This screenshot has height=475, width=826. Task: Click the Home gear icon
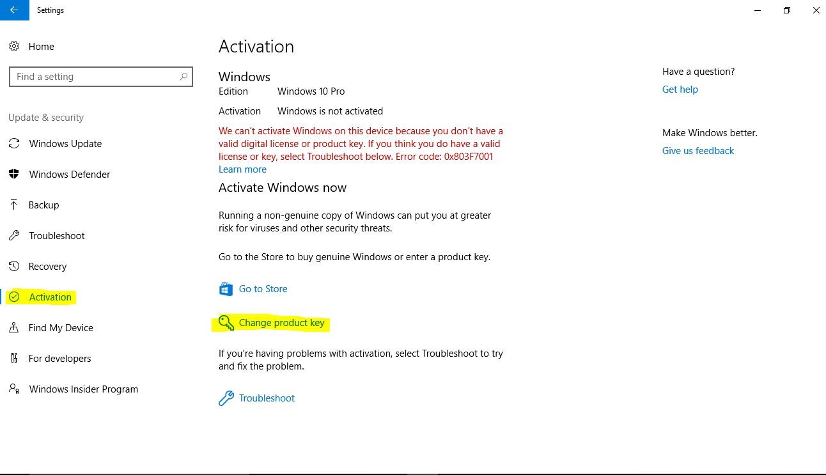(14, 46)
